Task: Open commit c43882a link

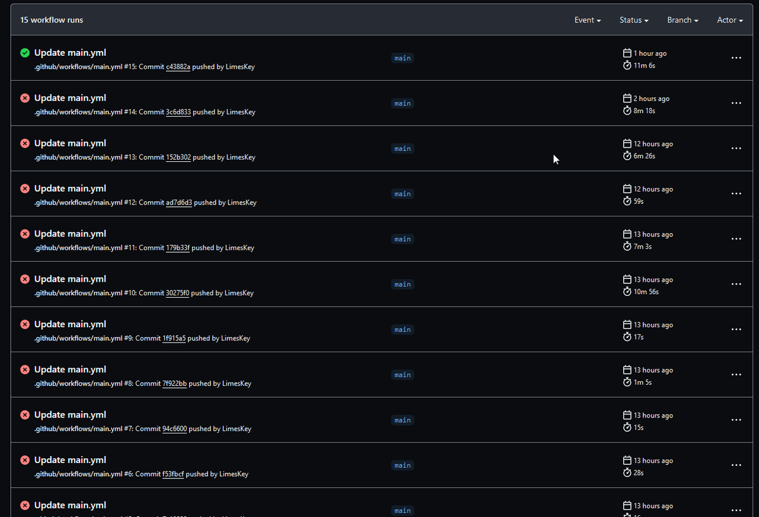Action: [x=178, y=67]
